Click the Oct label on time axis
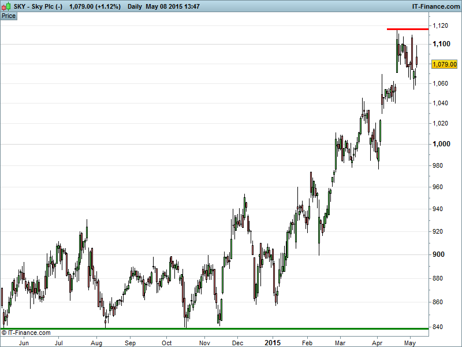 167,342
